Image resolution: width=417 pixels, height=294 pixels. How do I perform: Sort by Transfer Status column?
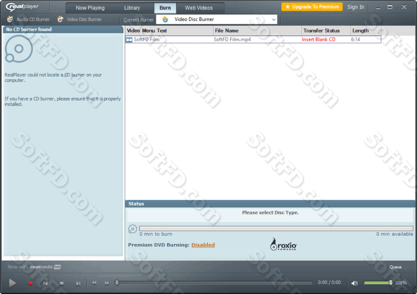click(326, 31)
